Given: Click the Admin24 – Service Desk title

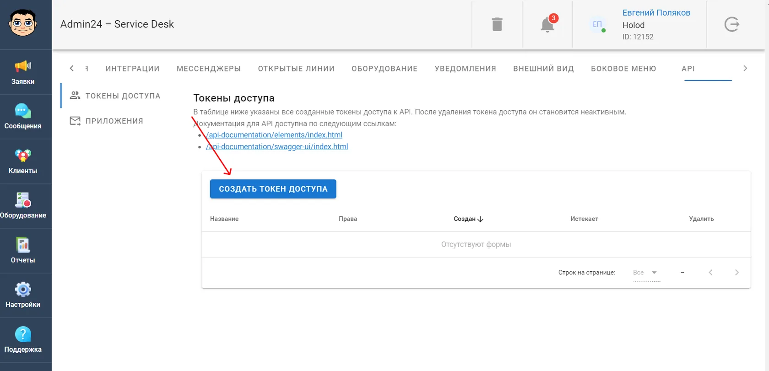Looking at the screenshot, I should point(117,24).
